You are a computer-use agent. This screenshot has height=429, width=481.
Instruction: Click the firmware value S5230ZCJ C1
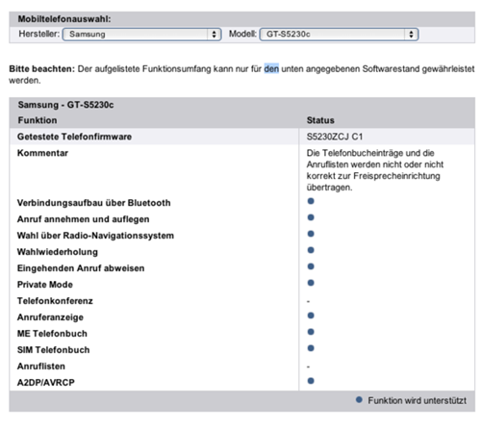335,137
